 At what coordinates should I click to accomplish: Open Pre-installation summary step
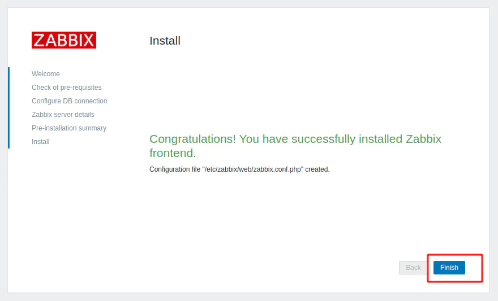[x=69, y=128]
